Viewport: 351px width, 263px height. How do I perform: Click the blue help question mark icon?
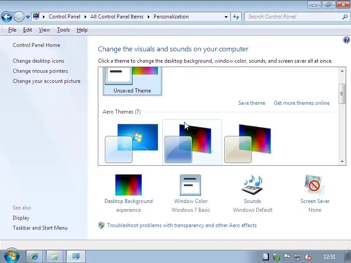[346, 40]
